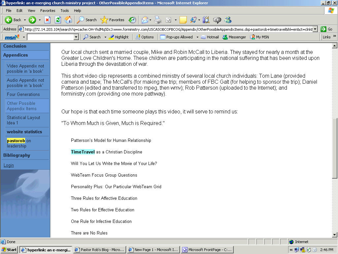This screenshot has height=254, width=338.
Task: Click the Stop loading icon
Action: (47, 20)
